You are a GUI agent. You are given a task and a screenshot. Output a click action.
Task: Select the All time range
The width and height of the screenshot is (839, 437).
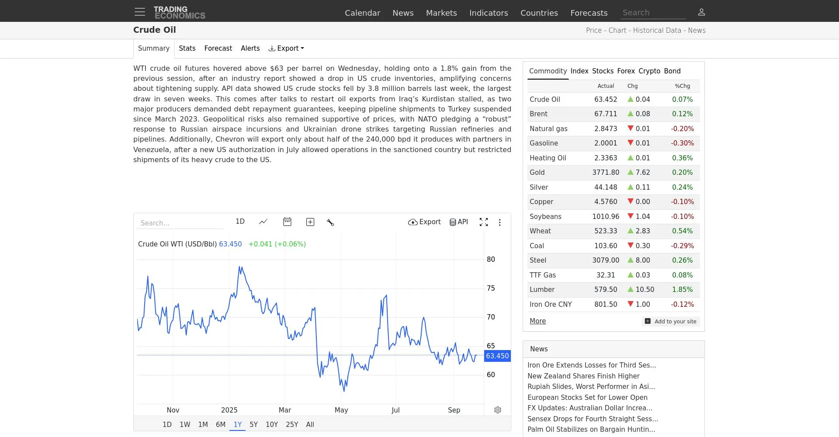pyautogui.click(x=310, y=424)
